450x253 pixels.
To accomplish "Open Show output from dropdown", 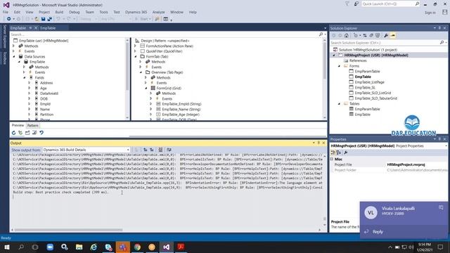I will (x=86, y=150).
